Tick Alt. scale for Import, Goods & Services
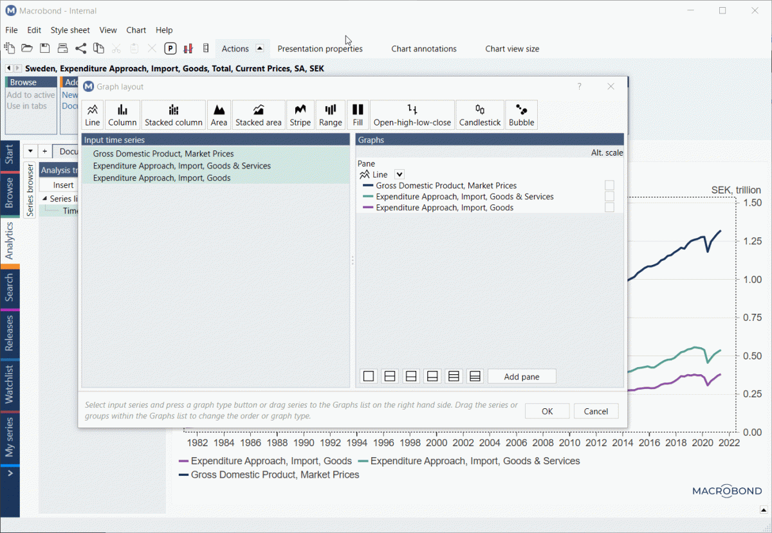Viewport: 772px width, 533px height. pos(609,197)
